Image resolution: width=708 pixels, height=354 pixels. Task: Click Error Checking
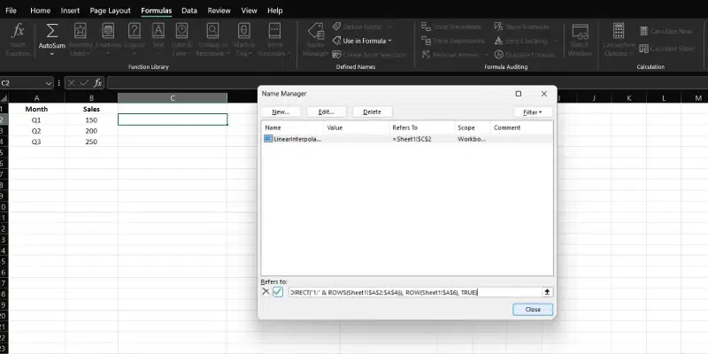(521, 41)
